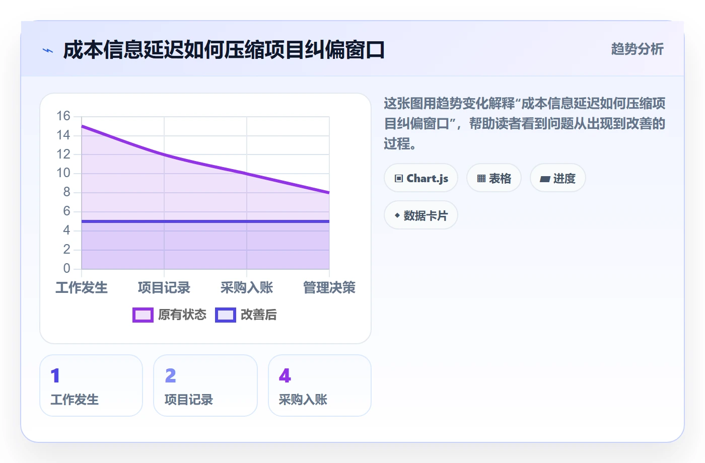Select the Chart.js tag chip
The height and width of the screenshot is (463, 705).
[x=421, y=178]
